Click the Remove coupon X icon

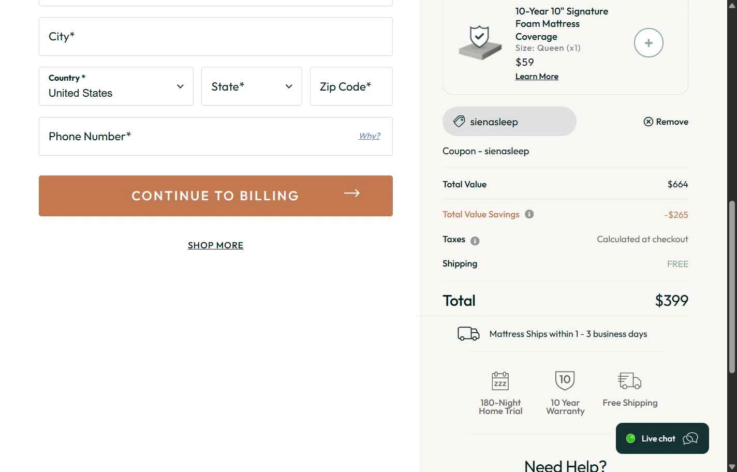(648, 122)
